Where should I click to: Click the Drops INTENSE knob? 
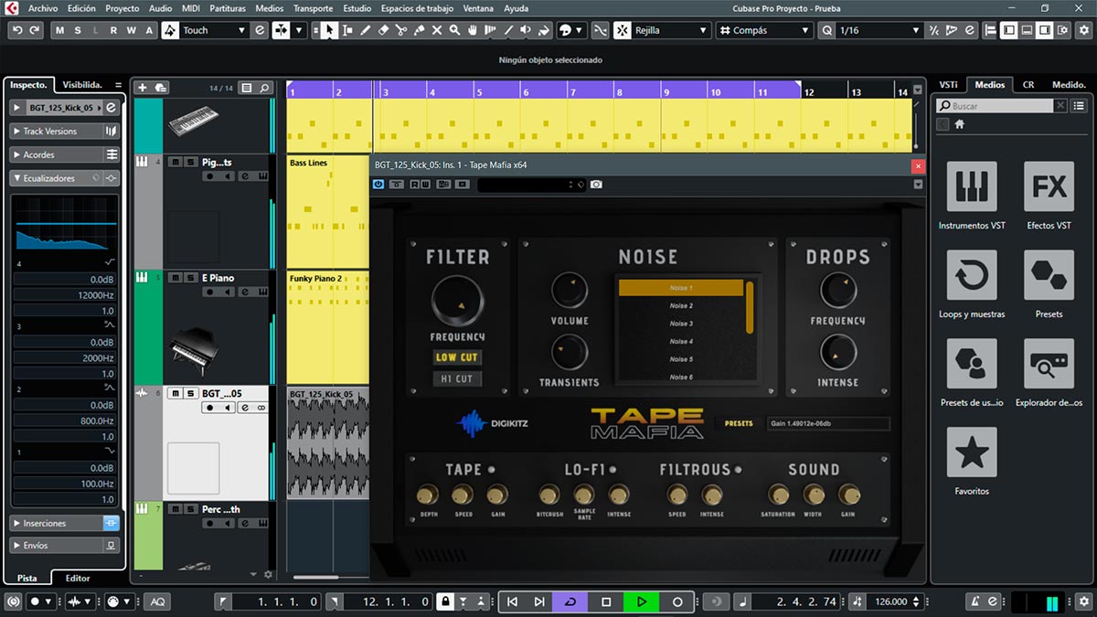838,352
